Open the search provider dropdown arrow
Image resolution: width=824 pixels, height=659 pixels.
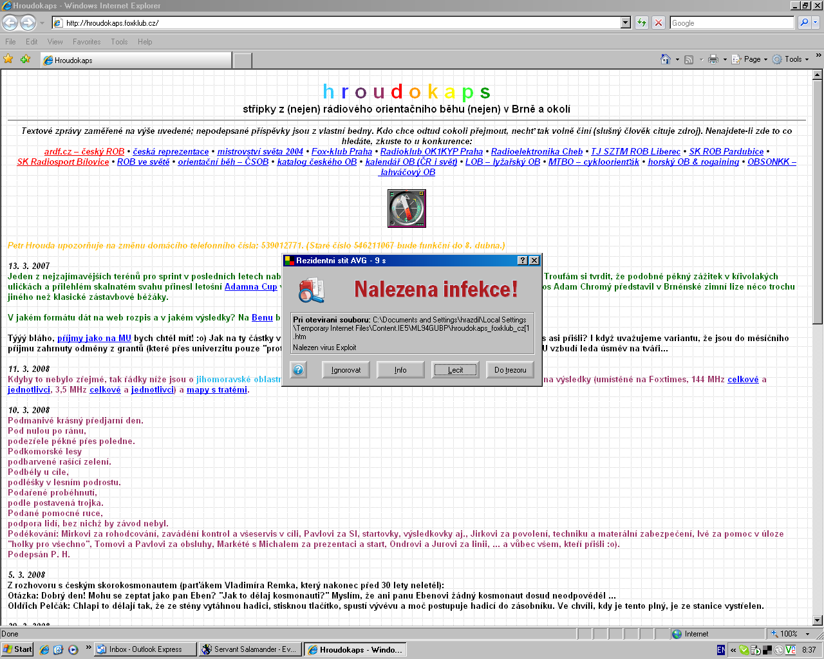tap(816, 23)
